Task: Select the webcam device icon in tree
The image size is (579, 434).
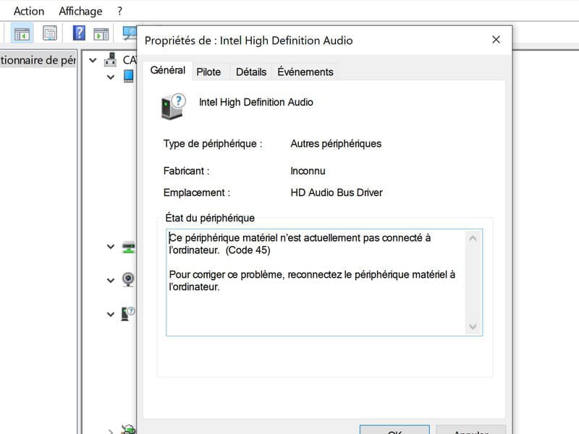Action: coord(128,279)
